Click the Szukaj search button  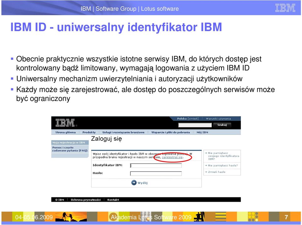coord(222,125)
